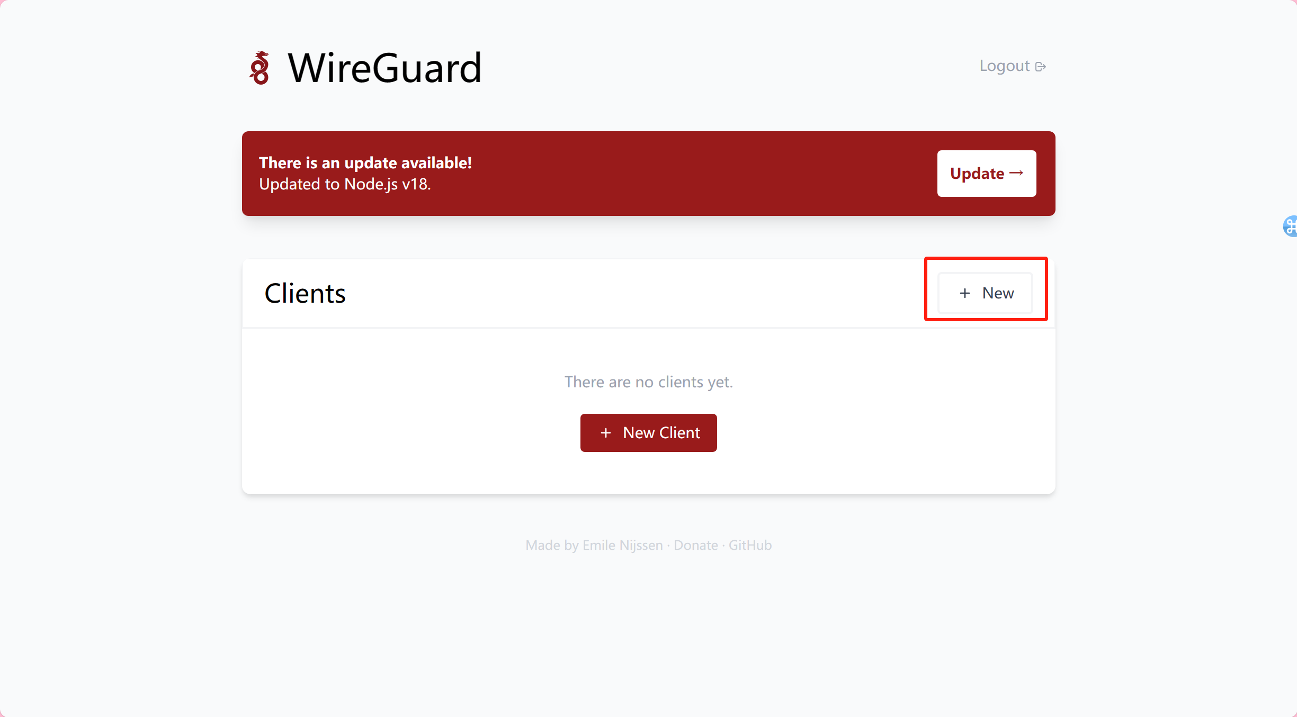
Task: Click the plus icon in the New button
Action: point(964,293)
